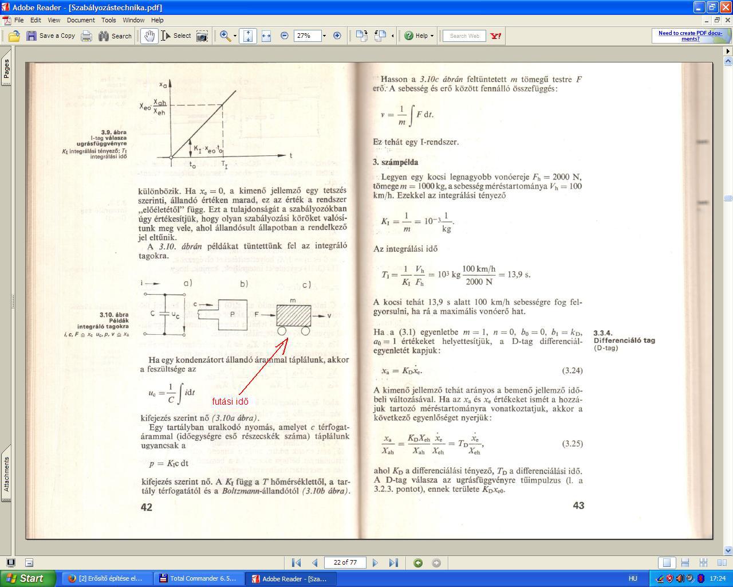Click the zoom out minus button
Viewport: 733px width, 587px height.
[x=285, y=36]
